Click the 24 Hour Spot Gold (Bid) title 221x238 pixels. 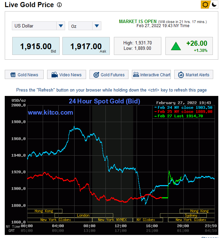[x=104, y=101]
